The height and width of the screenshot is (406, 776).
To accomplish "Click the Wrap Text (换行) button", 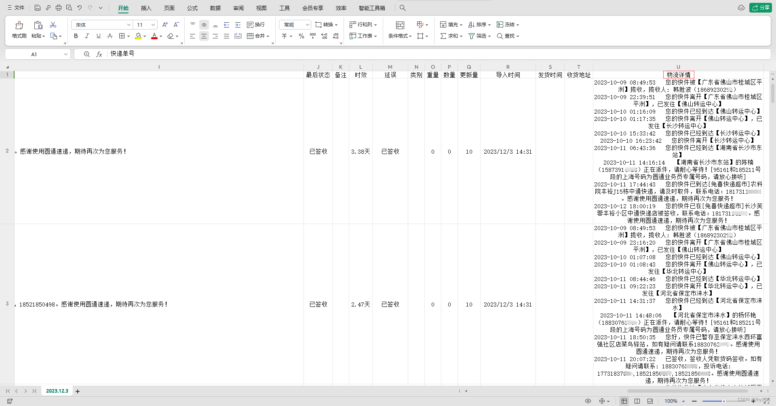I will (x=256, y=25).
